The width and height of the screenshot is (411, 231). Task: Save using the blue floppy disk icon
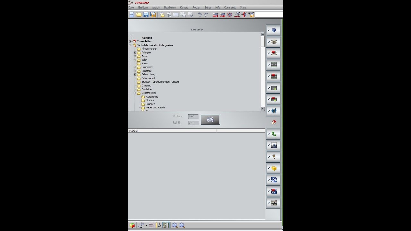coord(146,14)
